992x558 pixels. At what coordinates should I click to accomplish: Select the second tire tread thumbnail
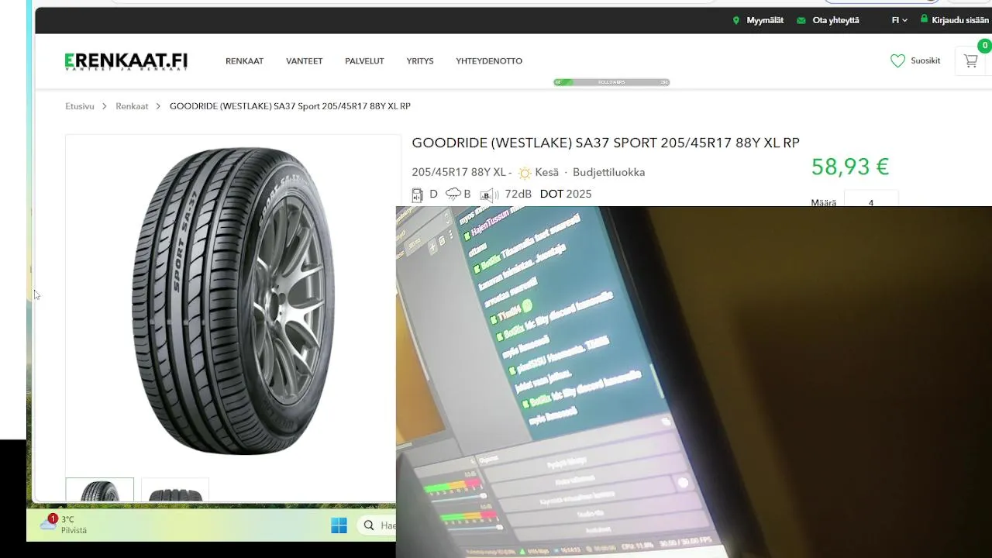pyautogui.click(x=175, y=491)
